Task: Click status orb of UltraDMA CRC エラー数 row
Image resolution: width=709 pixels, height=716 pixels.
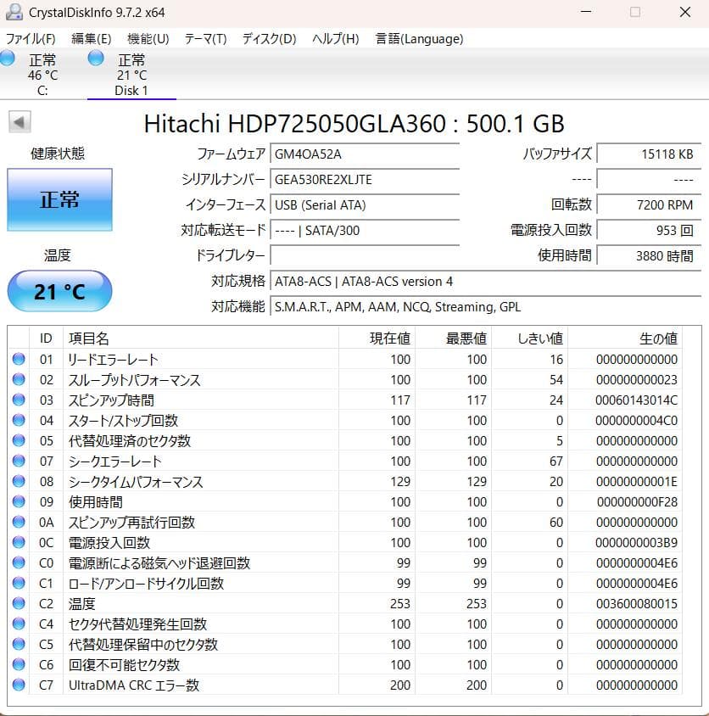Action: click(19, 685)
